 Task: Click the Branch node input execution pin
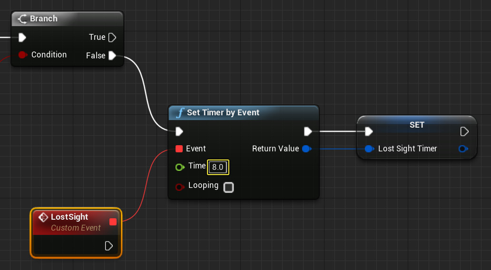22,37
